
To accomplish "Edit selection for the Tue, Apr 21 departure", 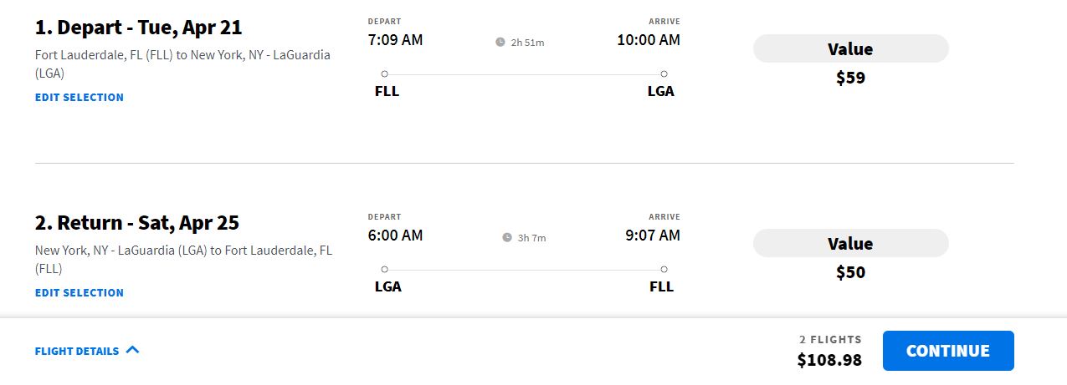I will (80, 98).
